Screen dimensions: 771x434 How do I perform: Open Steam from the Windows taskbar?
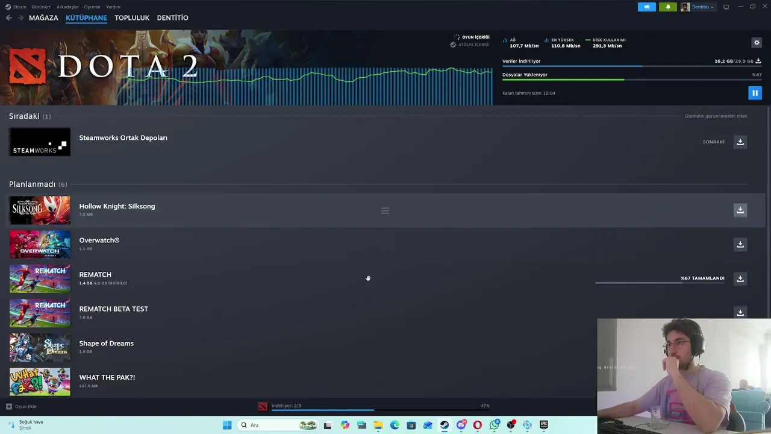tap(444, 425)
